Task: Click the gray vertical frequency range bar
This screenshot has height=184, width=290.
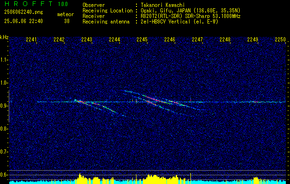Action: point(9,106)
